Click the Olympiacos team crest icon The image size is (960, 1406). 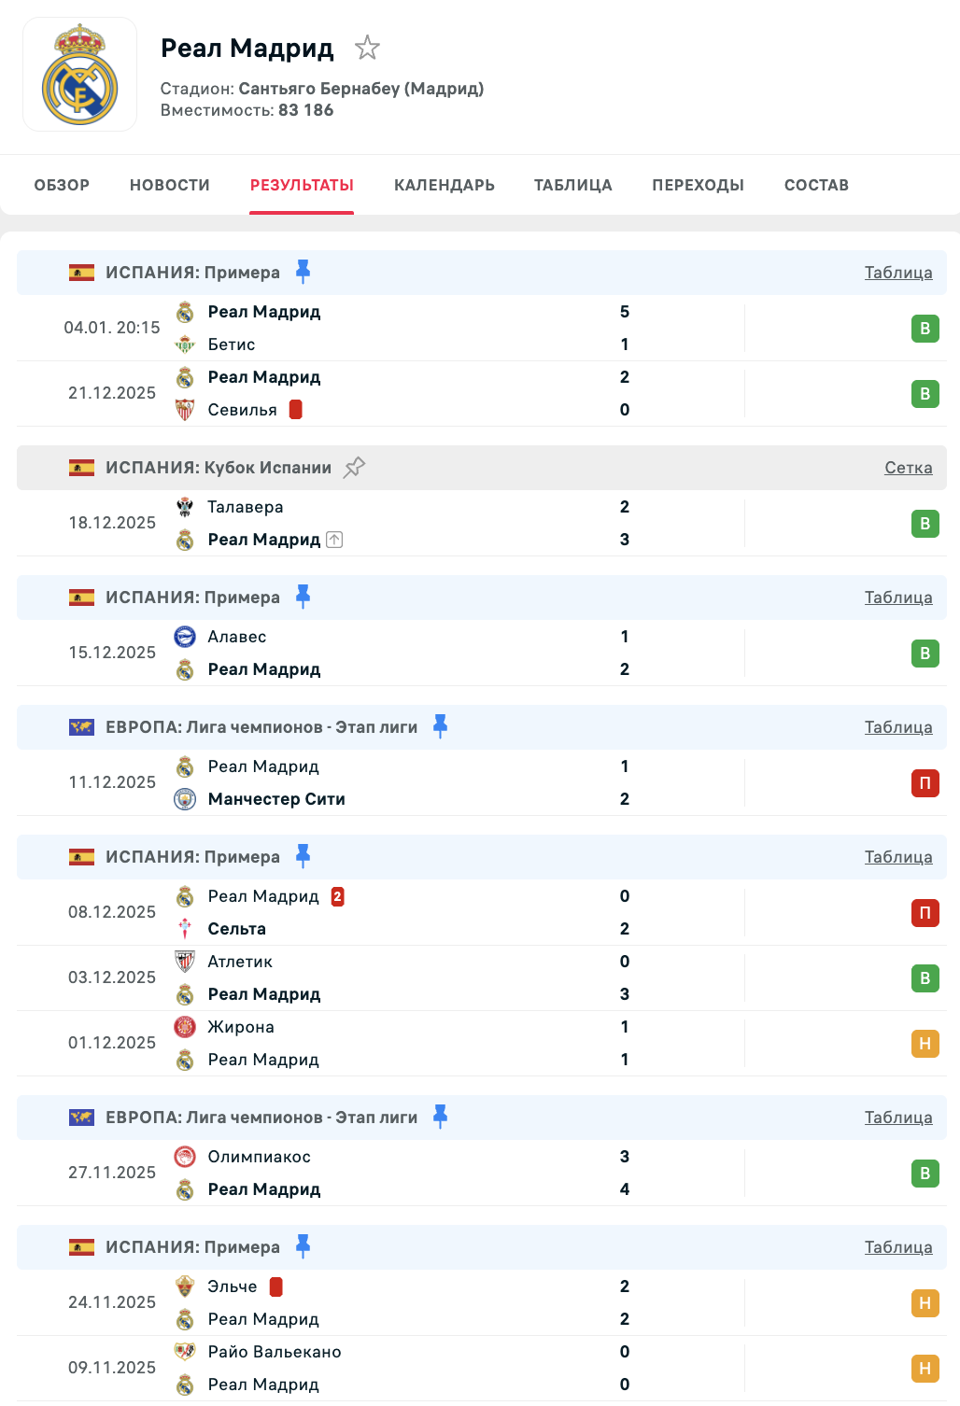click(185, 1157)
